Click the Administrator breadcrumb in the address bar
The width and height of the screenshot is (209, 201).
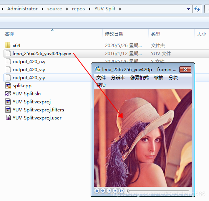[22, 9]
